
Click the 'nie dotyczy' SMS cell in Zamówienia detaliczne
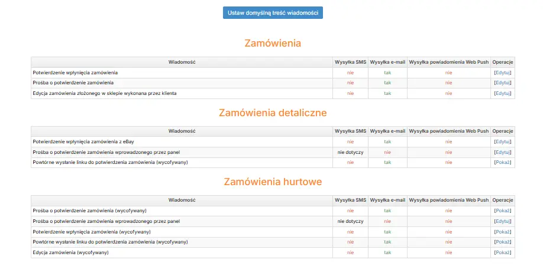pyautogui.click(x=350, y=152)
